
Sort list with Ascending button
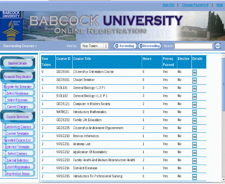[x=125, y=46]
